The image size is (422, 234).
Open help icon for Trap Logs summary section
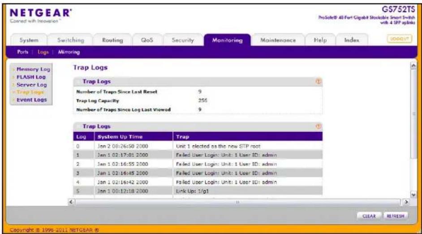[318, 81]
